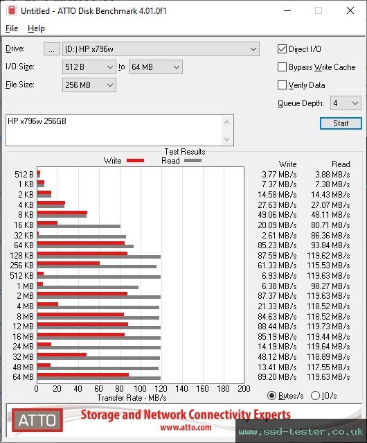Click the 512 B row label in chart
This screenshot has width=367, height=443.
(x=24, y=175)
